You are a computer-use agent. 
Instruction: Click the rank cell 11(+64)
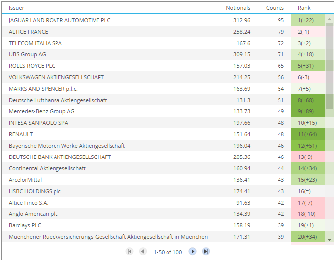point(308,134)
